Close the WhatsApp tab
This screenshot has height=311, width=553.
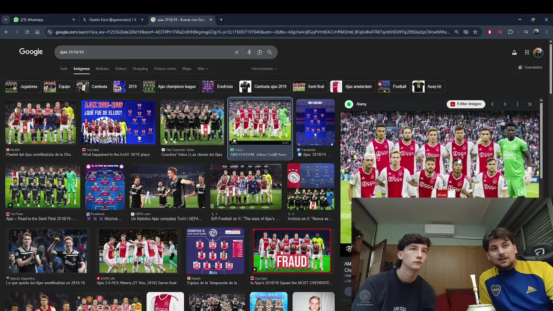[73, 19]
